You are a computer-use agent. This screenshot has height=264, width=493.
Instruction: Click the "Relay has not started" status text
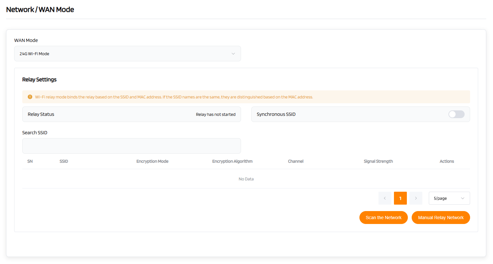tap(216, 115)
